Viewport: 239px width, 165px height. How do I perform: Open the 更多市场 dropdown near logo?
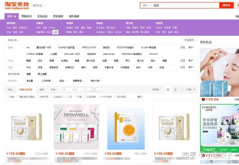coord(39,5)
